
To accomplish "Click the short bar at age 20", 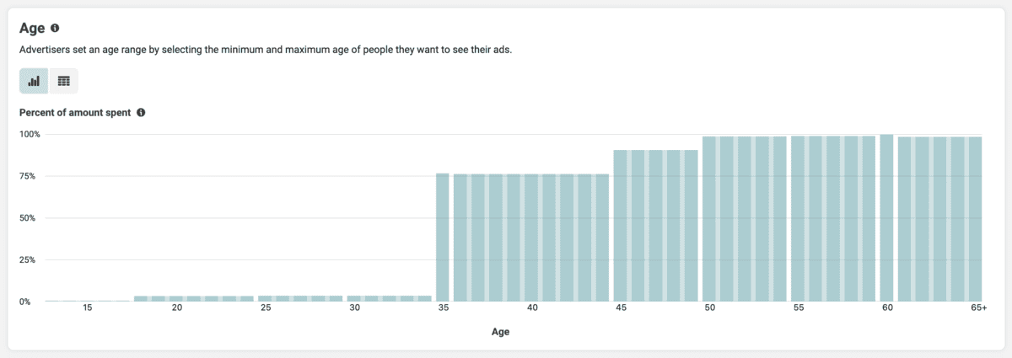I will tap(175, 298).
